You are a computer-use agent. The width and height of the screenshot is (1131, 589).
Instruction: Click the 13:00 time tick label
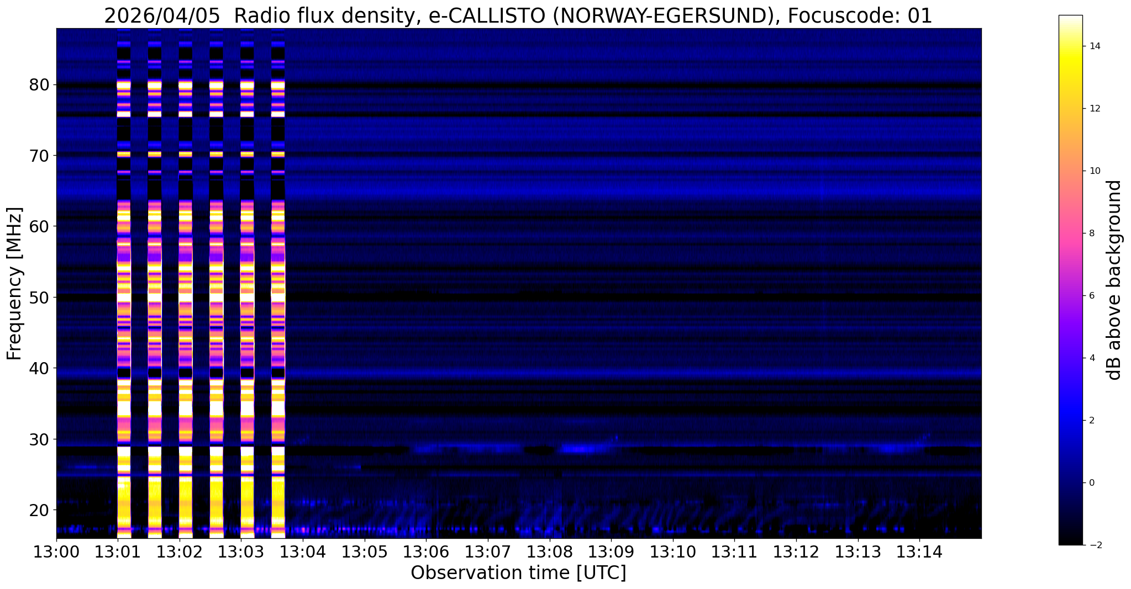[x=56, y=551]
